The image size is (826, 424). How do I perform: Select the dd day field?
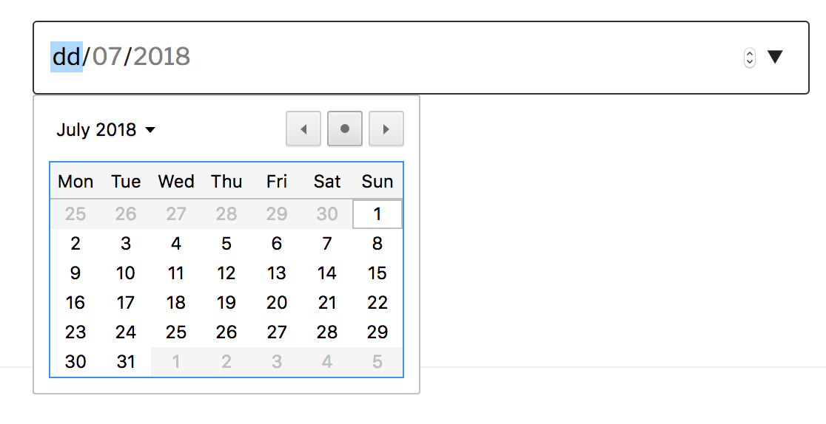tap(66, 57)
